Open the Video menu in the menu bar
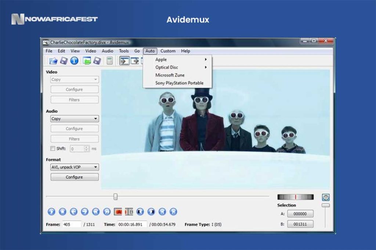 click(x=91, y=51)
